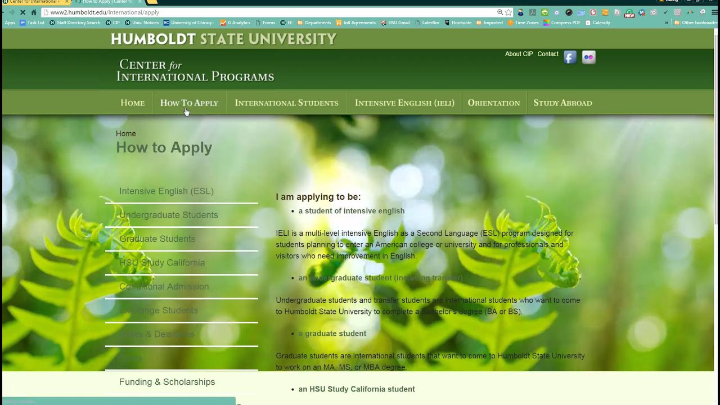
Task: Open Graduate Students sidebar link
Action: 157,239
